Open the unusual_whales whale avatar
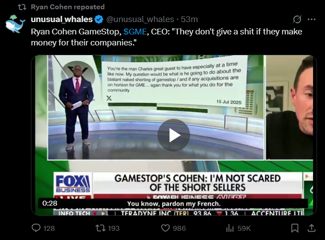325x240 pixels. (x=15, y=24)
